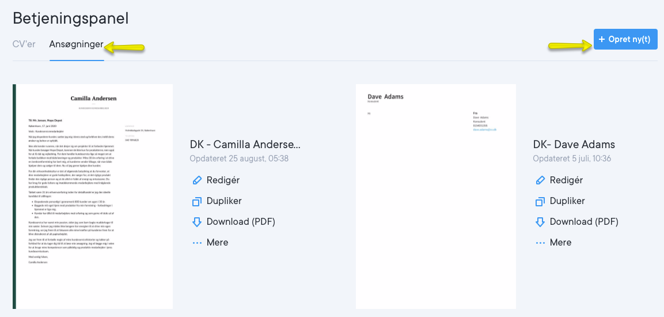Click the pencil icon for Camilla Andersen's application

coord(196,180)
